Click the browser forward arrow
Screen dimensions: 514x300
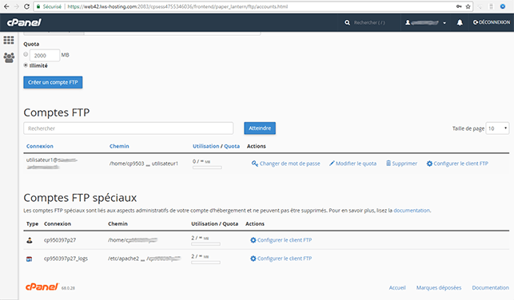point(17,6)
